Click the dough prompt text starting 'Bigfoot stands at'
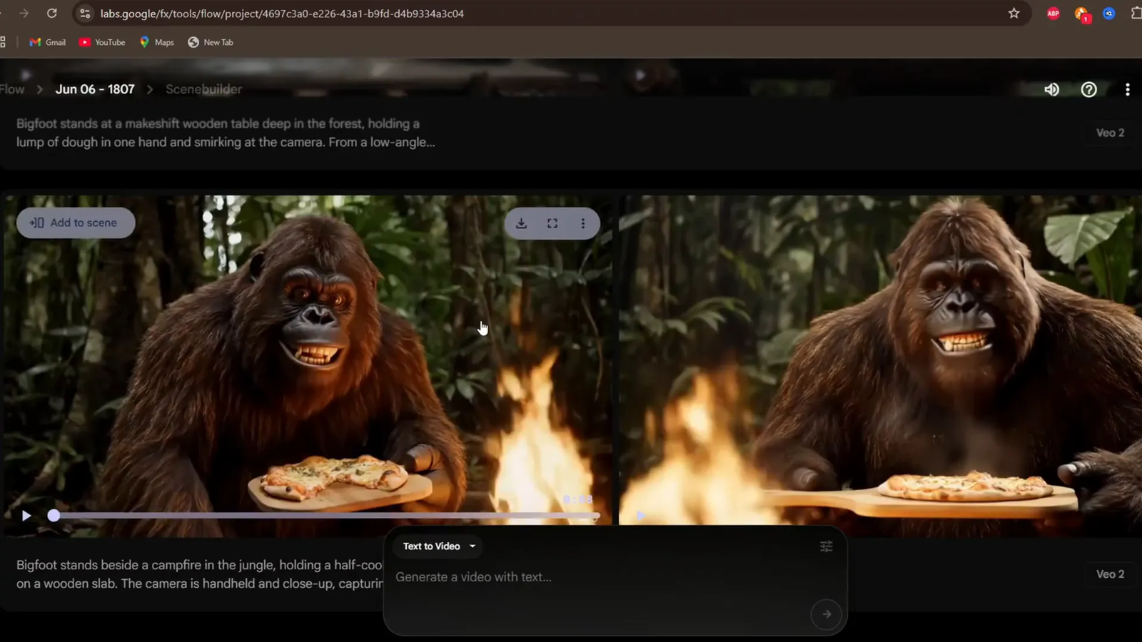This screenshot has width=1142, height=642. click(x=226, y=133)
